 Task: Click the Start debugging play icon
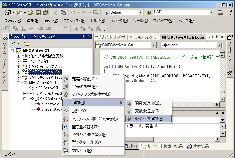[x=107, y=13]
